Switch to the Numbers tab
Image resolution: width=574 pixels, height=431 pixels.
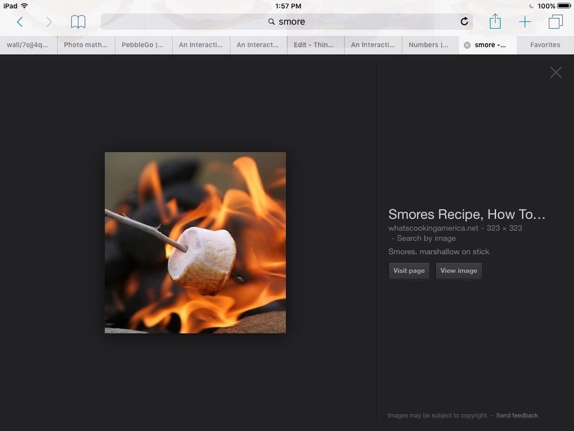[430, 44]
